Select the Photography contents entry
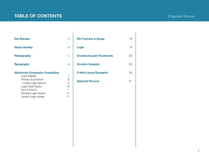The image size is (209, 161). [23, 56]
